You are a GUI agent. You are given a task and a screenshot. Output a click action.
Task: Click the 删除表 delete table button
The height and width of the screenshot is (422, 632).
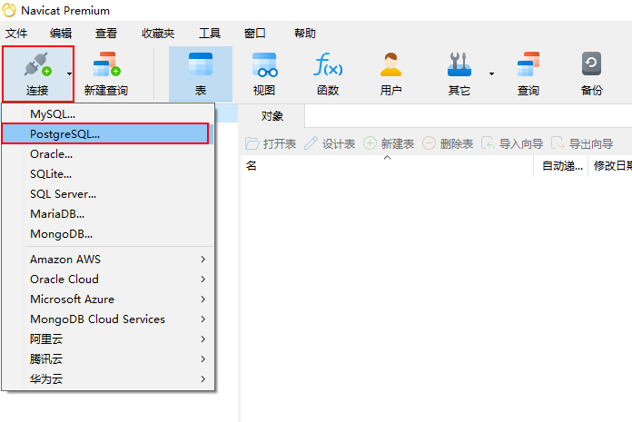[448, 143]
